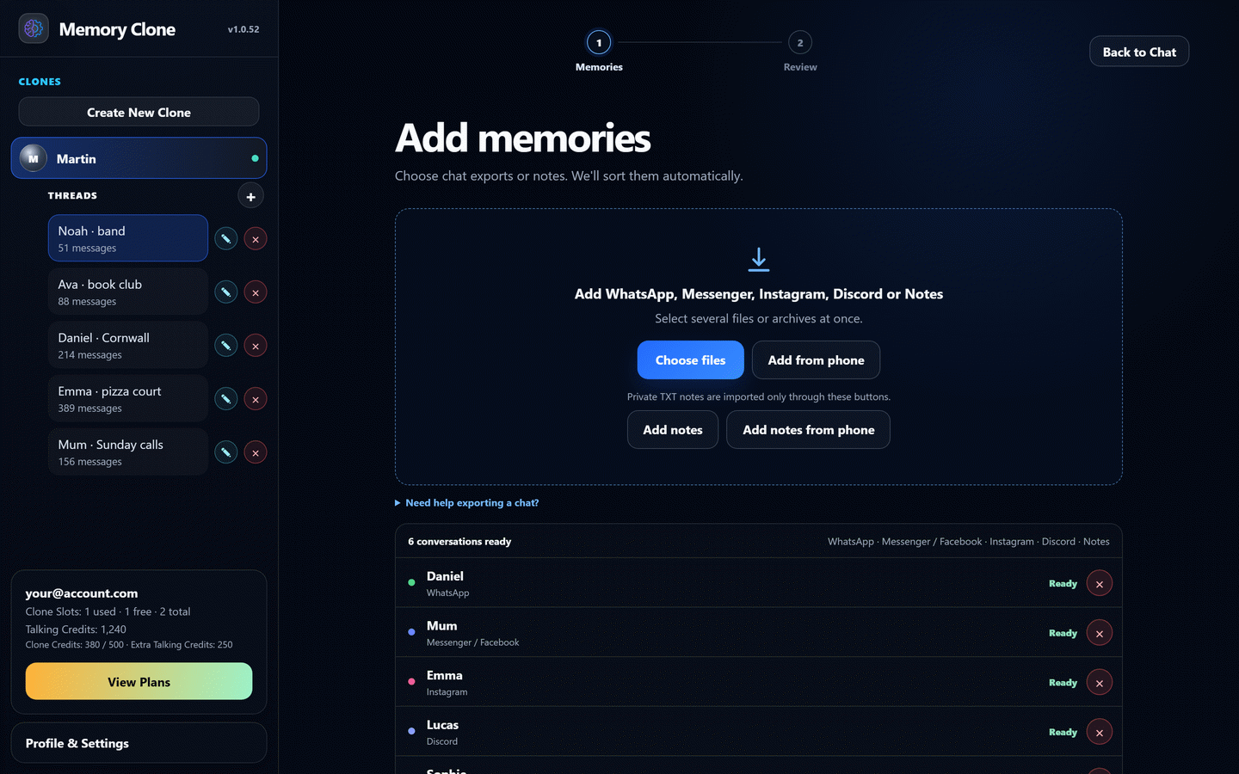
Task: Remove the Ava · book club thread
Action: coord(256,292)
